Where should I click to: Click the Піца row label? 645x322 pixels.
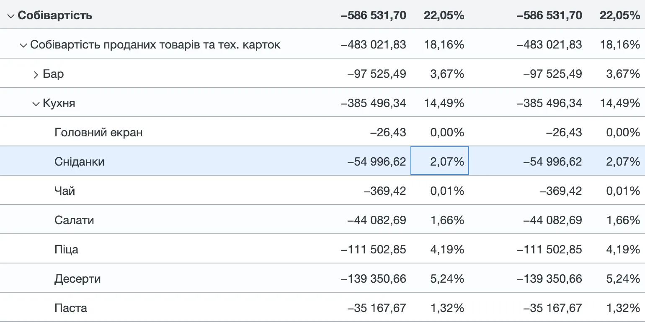point(66,250)
